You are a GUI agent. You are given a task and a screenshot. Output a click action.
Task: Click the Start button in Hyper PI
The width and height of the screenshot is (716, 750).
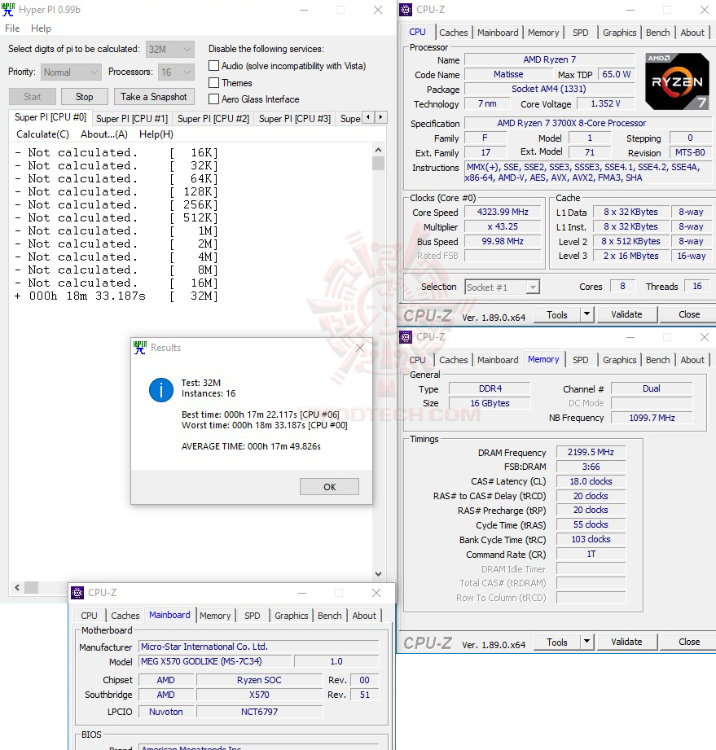pos(32,97)
